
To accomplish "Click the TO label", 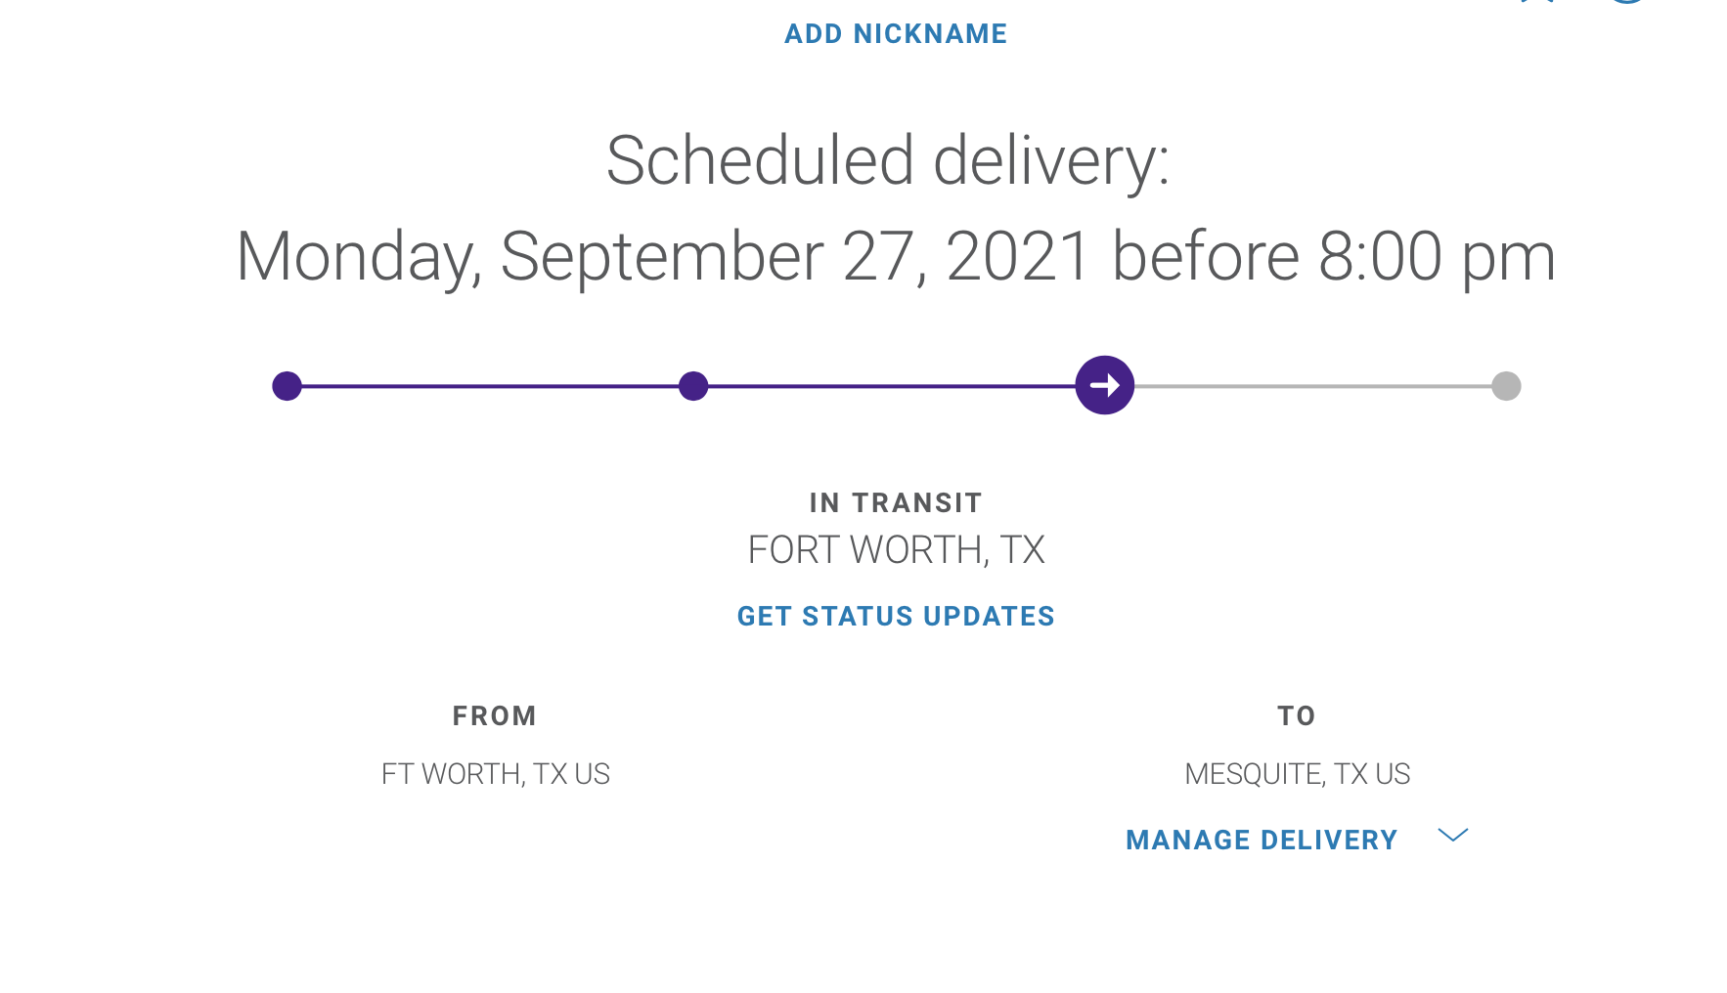I will tap(1297, 715).
